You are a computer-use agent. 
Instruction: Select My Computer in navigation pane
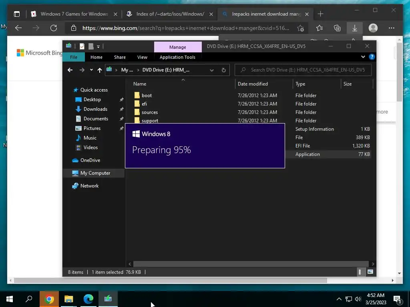click(x=95, y=173)
